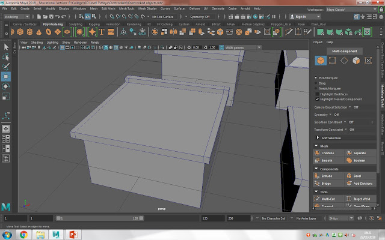Image resolution: width=385 pixels, height=240 pixels.
Task: Activate object (cube) selection mode in the Modeling Toolkit
Action: 321,61
